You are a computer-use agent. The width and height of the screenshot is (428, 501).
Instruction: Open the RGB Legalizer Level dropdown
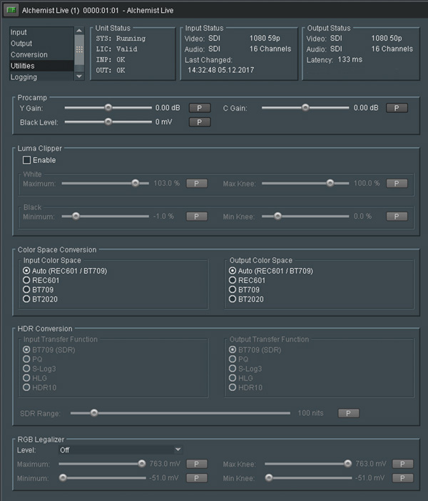click(121, 450)
